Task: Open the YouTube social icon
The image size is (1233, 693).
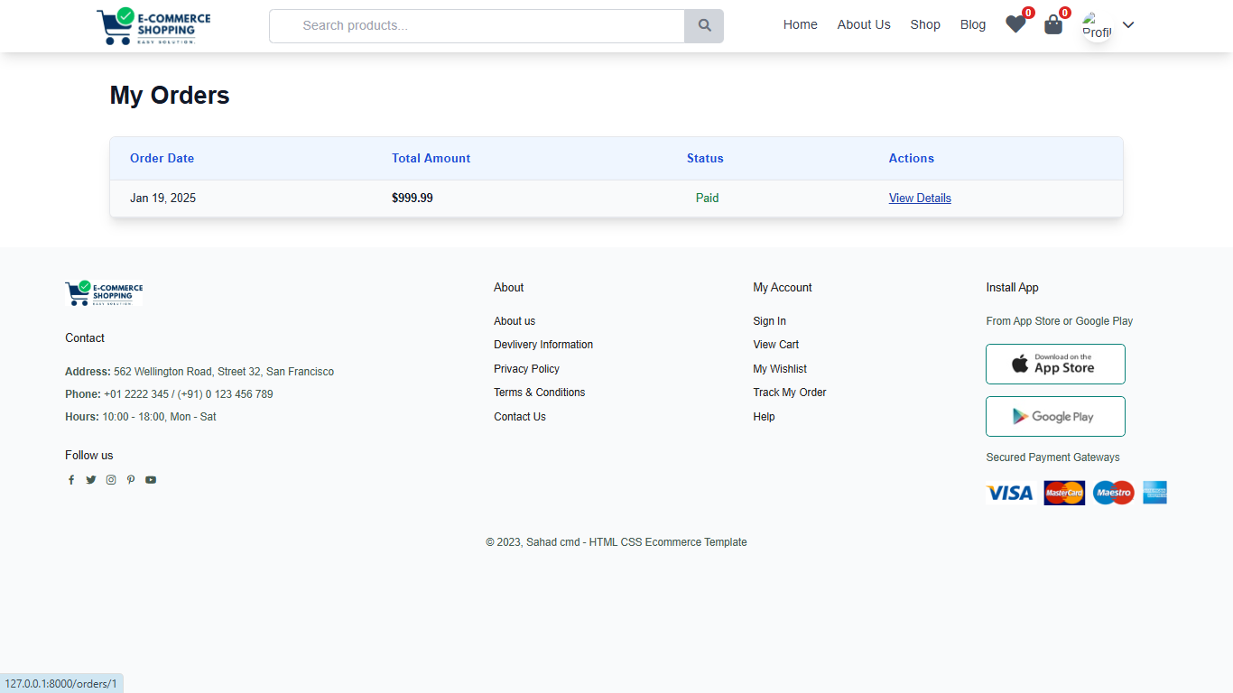Action: 151,480
